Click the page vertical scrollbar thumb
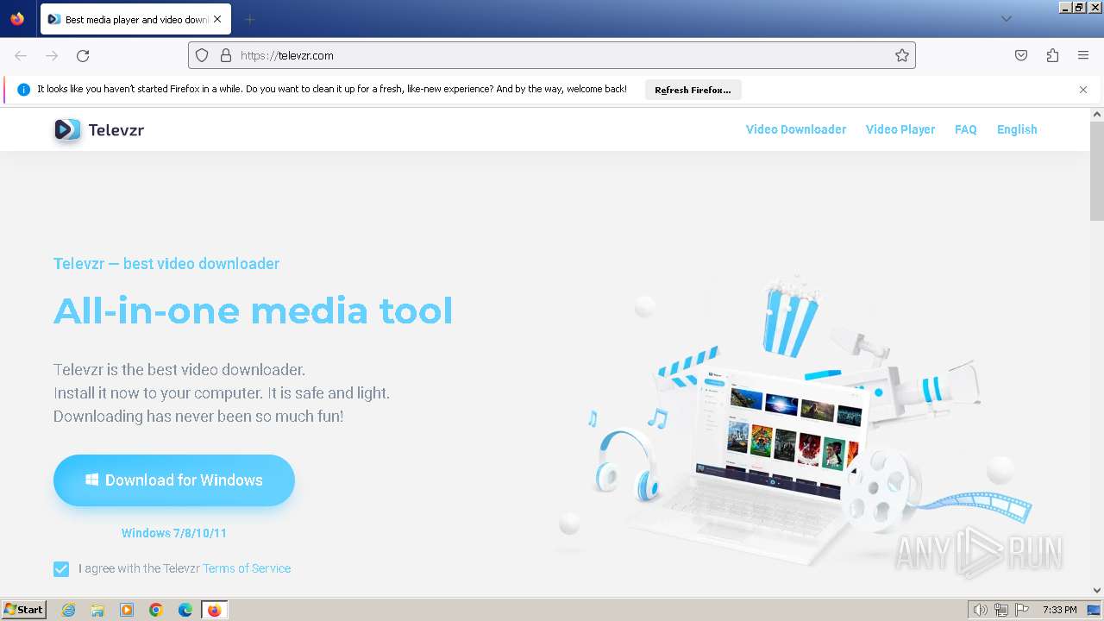 coord(1097,171)
